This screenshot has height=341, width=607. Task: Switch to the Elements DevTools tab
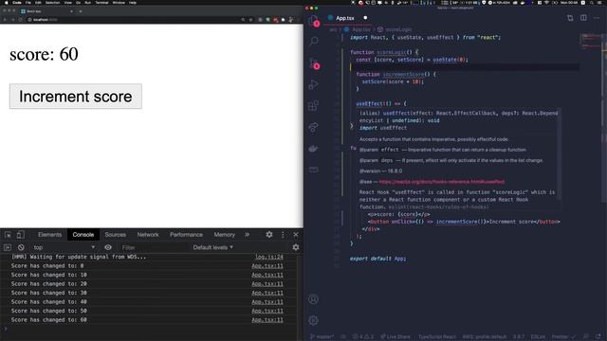pyautogui.click(x=49, y=234)
